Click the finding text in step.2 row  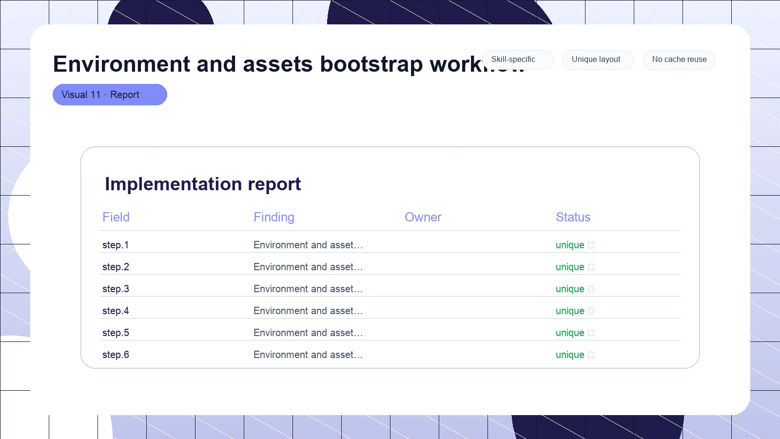coord(308,267)
